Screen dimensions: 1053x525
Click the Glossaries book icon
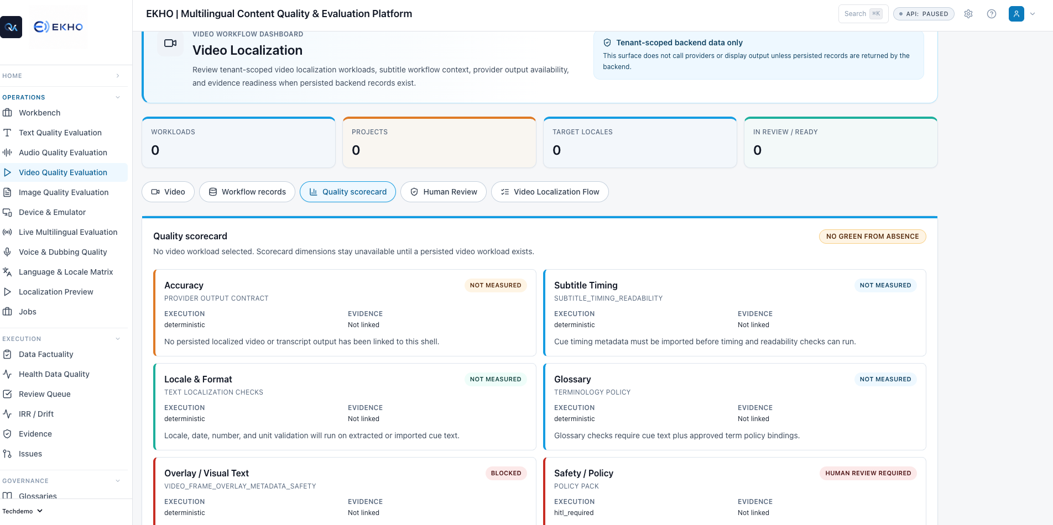tap(7, 496)
